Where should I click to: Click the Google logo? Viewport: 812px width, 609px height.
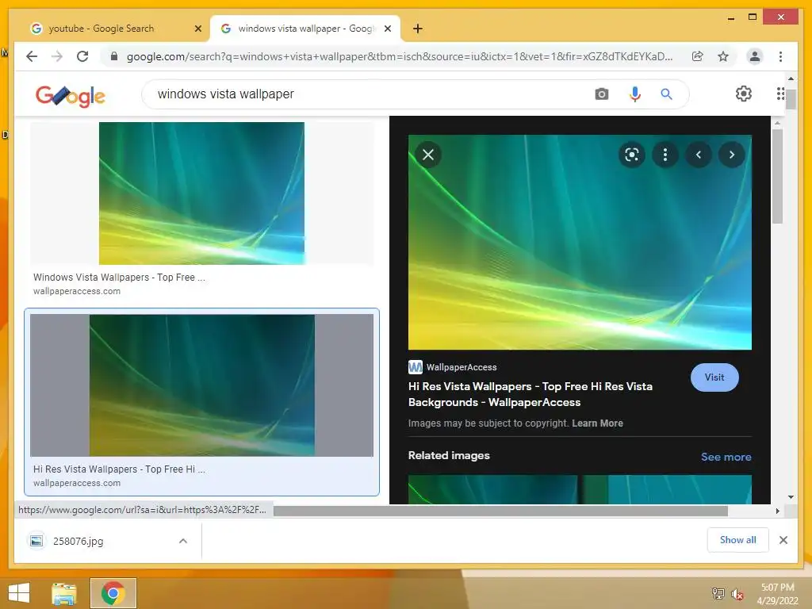pos(71,96)
